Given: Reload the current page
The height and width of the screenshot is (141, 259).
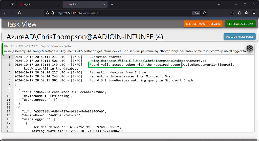Looking at the screenshot, I should [20, 13].
